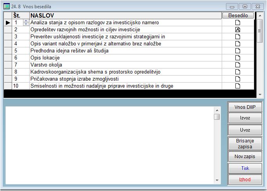Increase row number with the spinner up arrow
Screen dimensions: 267x191
pyautogui.click(x=26, y=21)
